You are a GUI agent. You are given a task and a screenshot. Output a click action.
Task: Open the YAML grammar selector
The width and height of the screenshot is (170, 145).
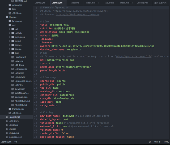click(166, 142)
